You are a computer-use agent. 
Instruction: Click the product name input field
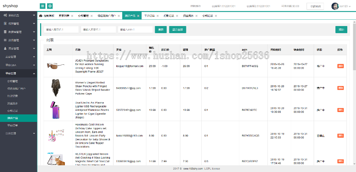(x=61, y=30)
